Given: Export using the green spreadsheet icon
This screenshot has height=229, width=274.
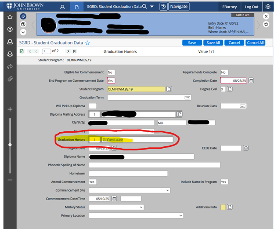Looking at the screenshot, I should point(22,51).
